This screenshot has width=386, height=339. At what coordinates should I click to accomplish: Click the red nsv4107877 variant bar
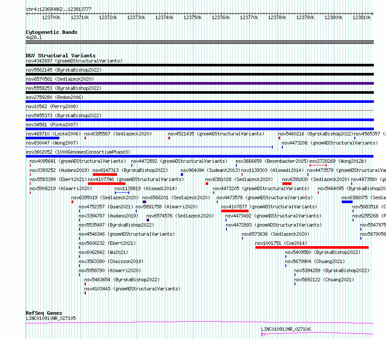tap(235, 211)
